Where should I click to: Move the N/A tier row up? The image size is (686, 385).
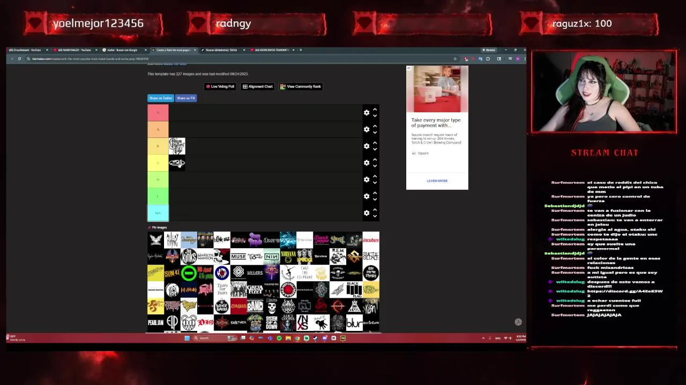pos(375,210)
